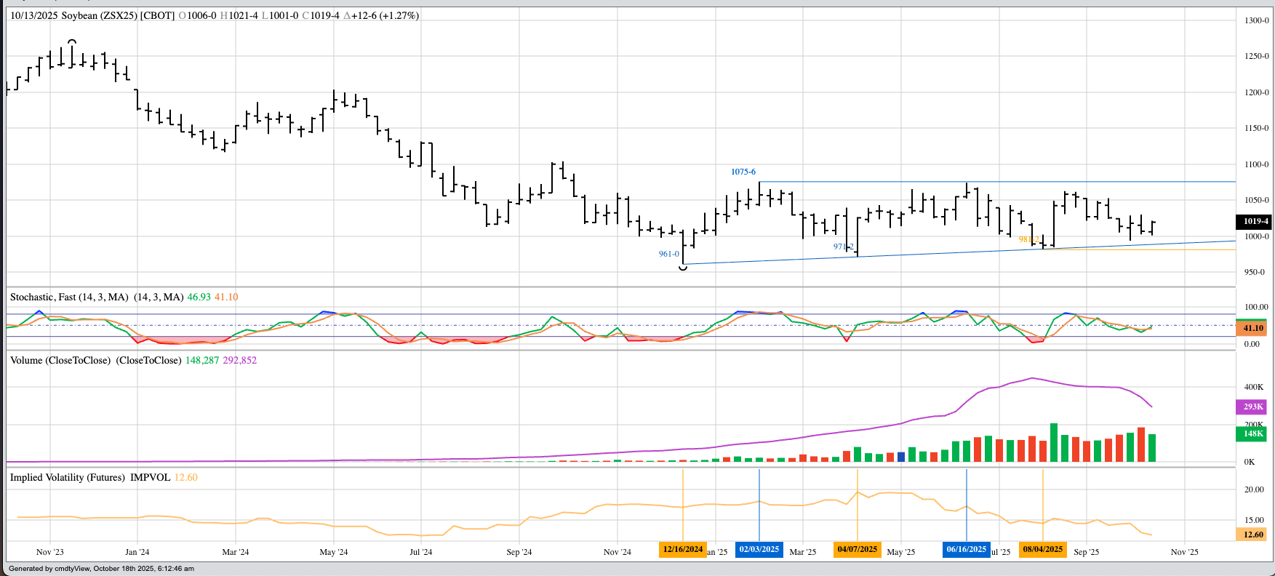Click the 1300-0 price axis label
Image resolution: width=1275 pixels, height=576 pixels.
[1255, 20]
